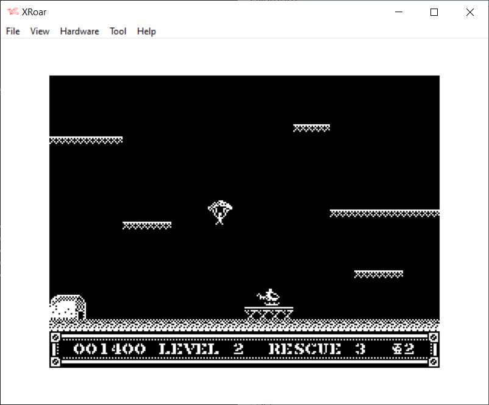The image size is (489, 405).
Task: Click the 001400 score display
Action: [x=109, y=349]
